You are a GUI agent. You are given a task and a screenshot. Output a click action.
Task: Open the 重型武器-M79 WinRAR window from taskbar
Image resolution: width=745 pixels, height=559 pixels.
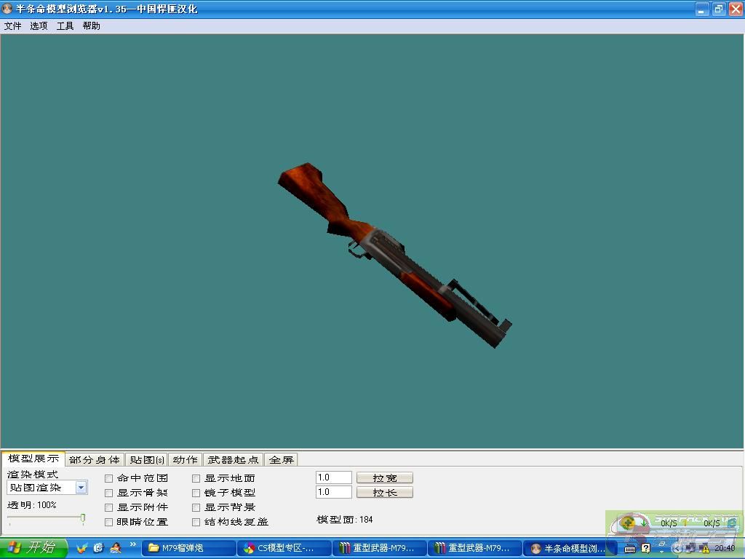click(x=378, y=548)
